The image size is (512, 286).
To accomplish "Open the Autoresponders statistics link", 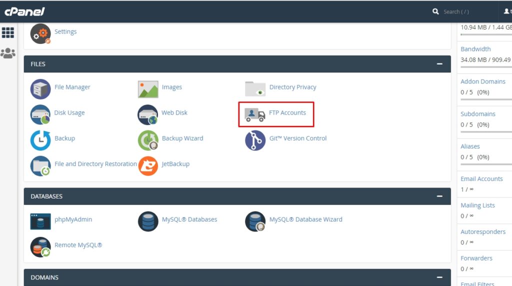I will pos(483,232).
